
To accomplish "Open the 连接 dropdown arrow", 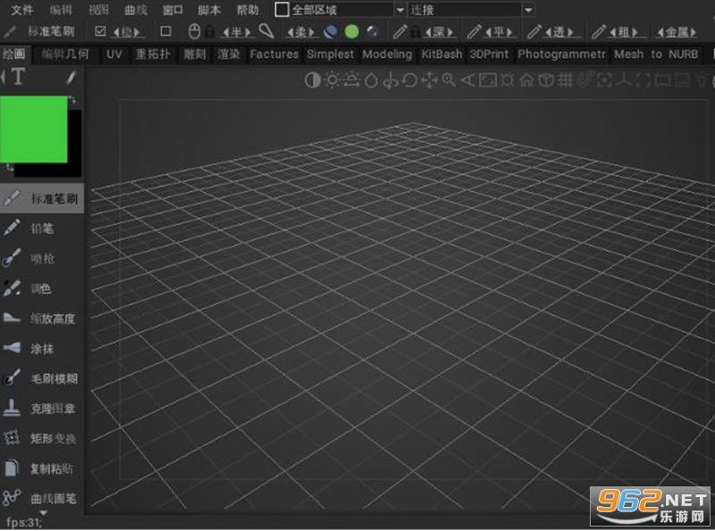I will [x=528, y=10].
